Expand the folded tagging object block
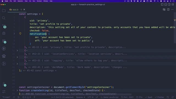 [17, 57]
